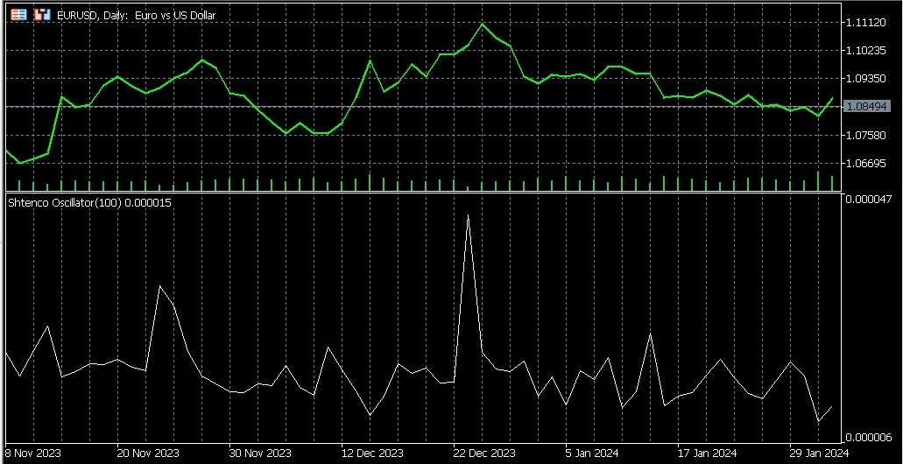The height and width of the screenshot is (464, 903).
Task: Open the Depth of Market grid icon
Action: pyautogui.click(x=18, y=15)
